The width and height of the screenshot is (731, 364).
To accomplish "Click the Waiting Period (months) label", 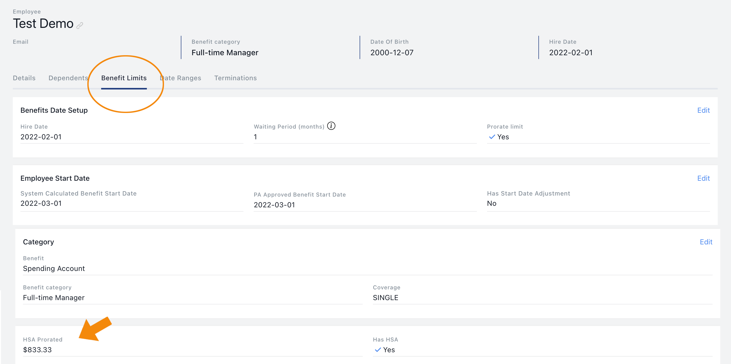I will 289,127.
